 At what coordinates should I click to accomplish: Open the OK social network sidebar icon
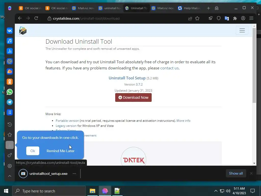click(10, 82)
